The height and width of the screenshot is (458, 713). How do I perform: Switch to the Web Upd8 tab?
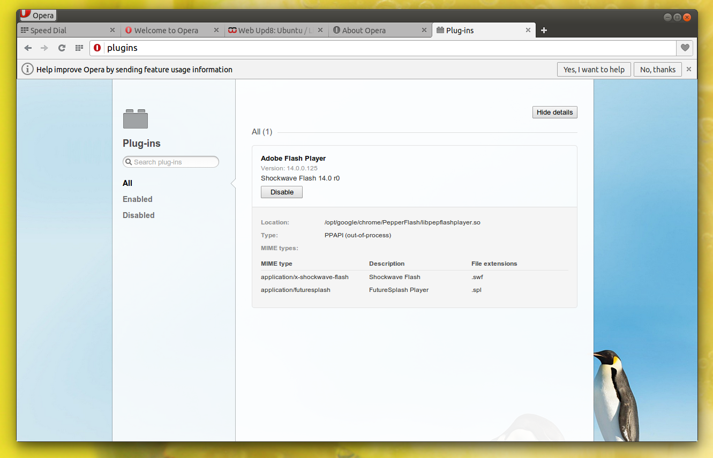pos(275,31)
